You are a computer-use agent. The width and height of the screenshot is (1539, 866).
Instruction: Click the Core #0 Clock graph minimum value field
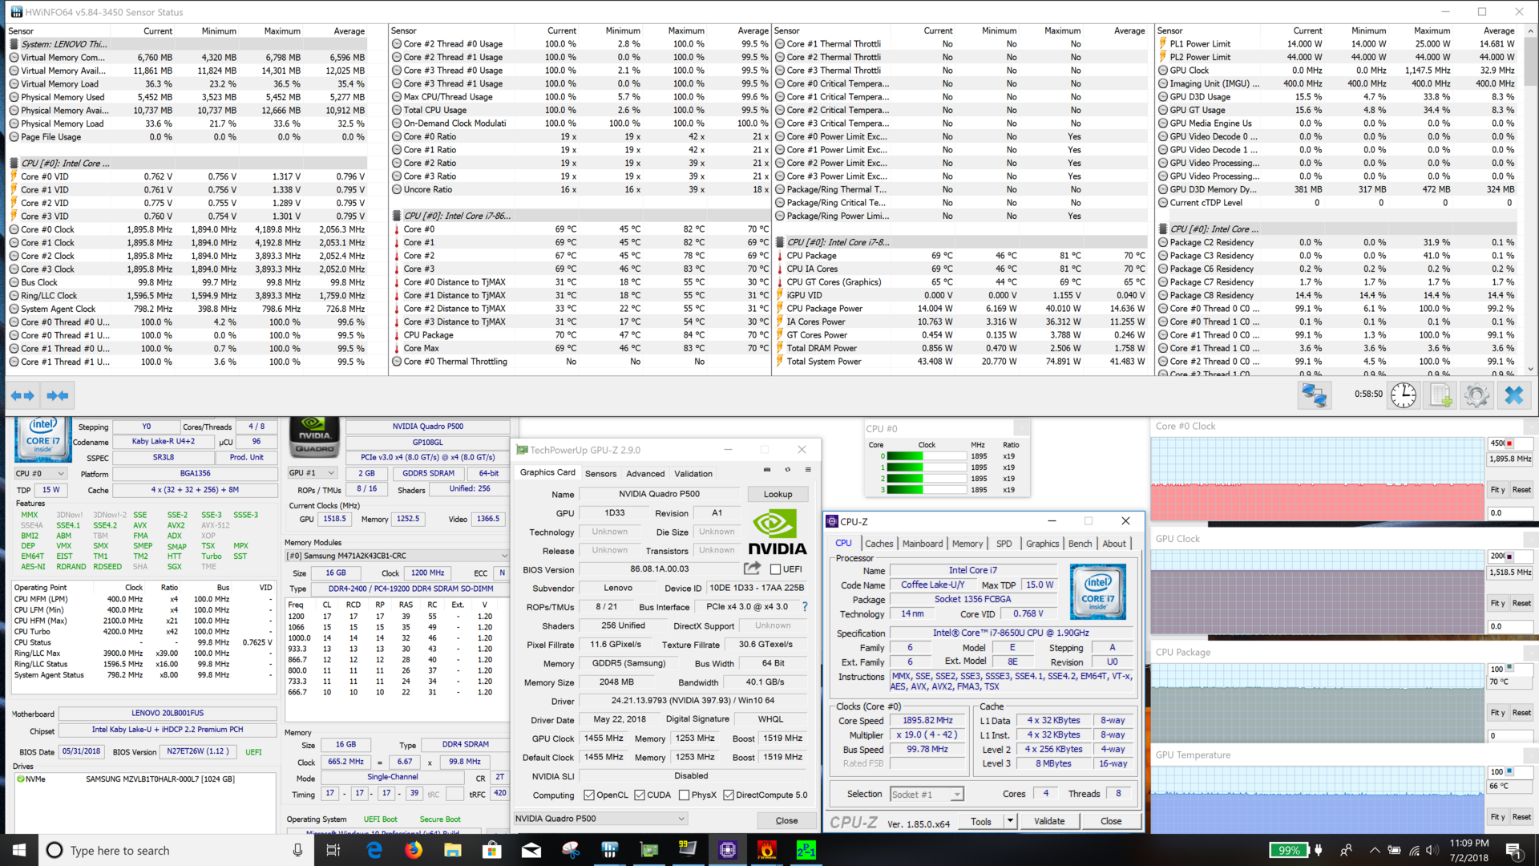(1510, 513)
